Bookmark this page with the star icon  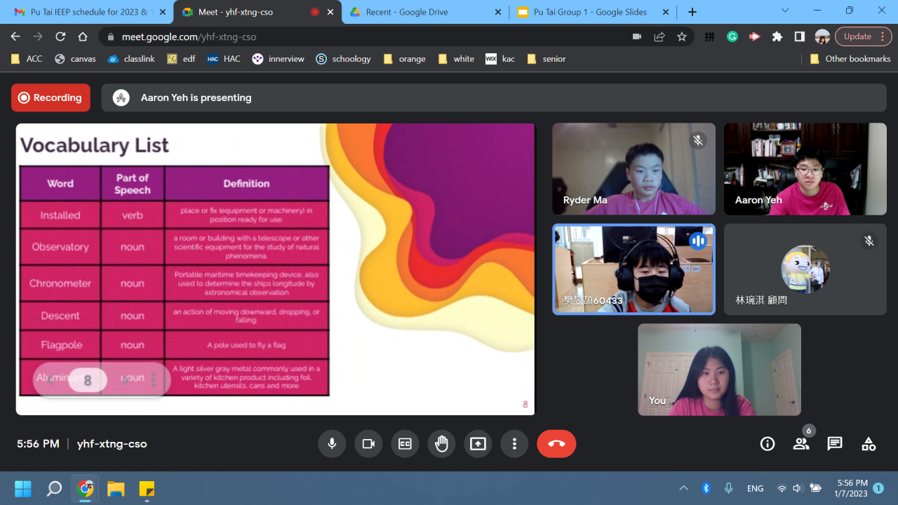(682, 37)
